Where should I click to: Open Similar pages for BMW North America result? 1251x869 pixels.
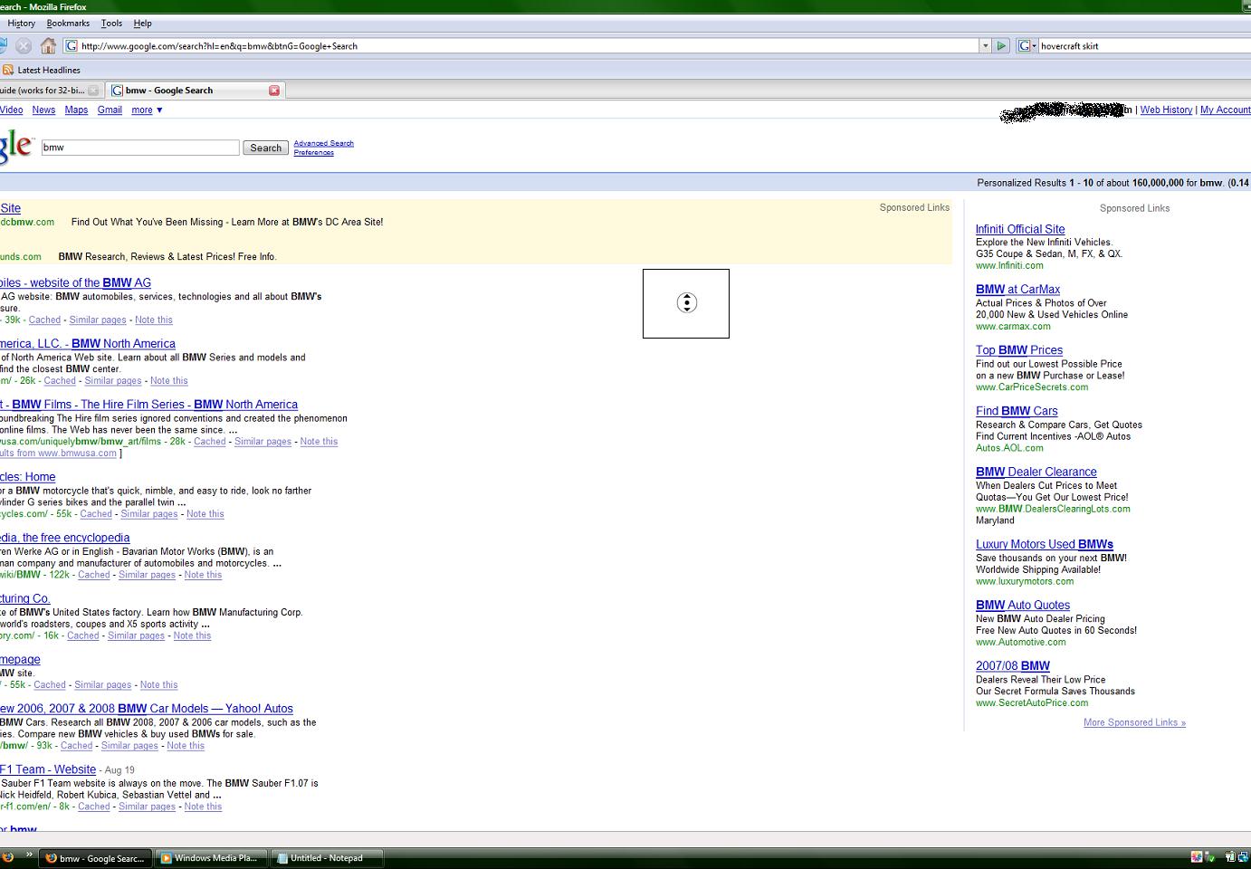coord(113,380)
